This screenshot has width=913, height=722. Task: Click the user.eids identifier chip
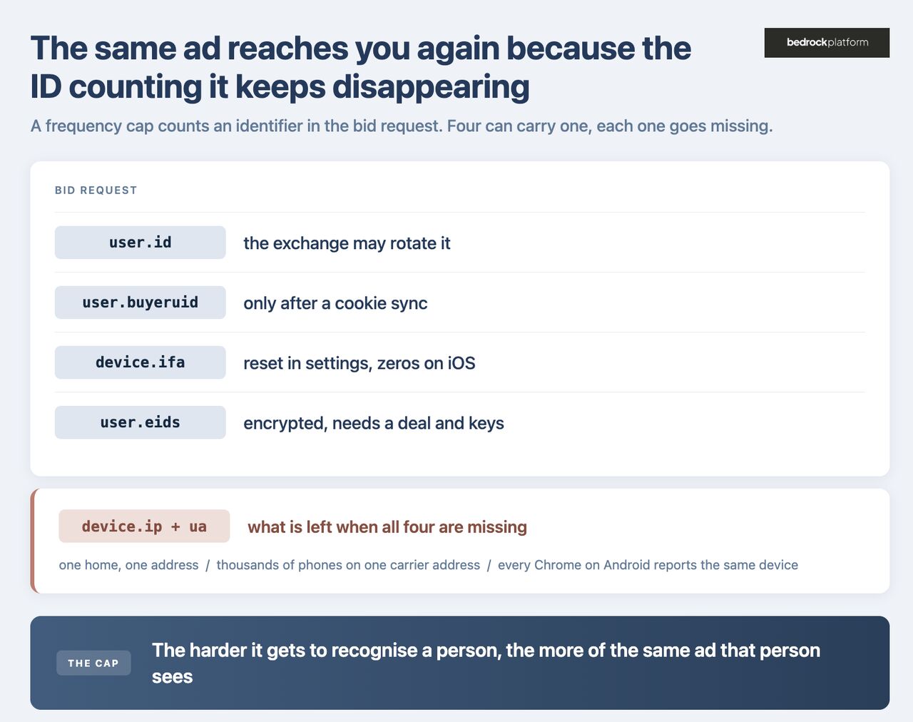click(141, 422)
